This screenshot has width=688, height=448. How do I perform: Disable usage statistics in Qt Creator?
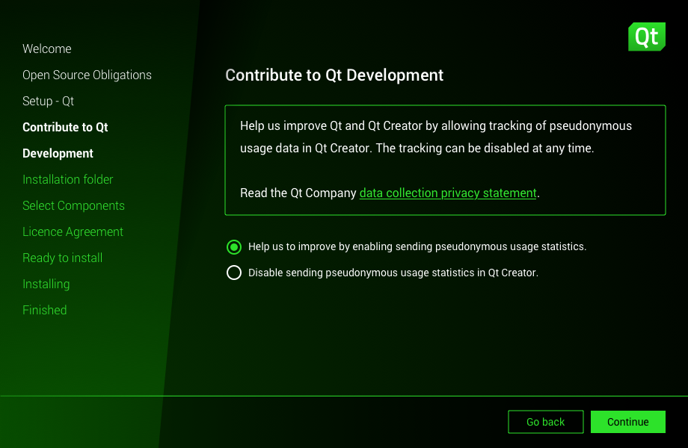[x=234, y=273]
